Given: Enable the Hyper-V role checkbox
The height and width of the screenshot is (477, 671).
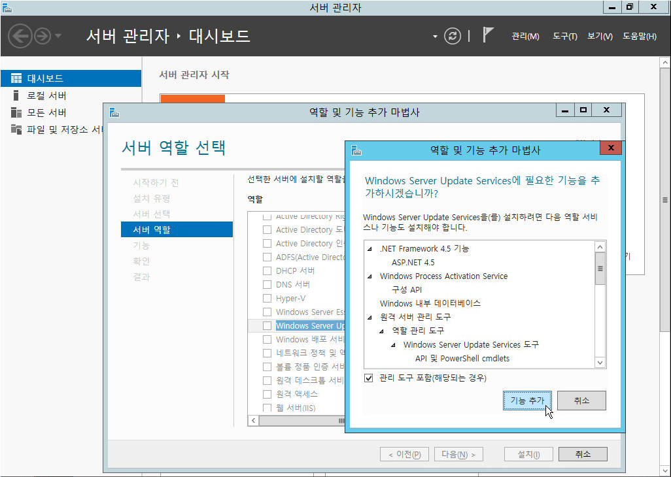Looking at the screenshot, I should (x=267, y=298).
